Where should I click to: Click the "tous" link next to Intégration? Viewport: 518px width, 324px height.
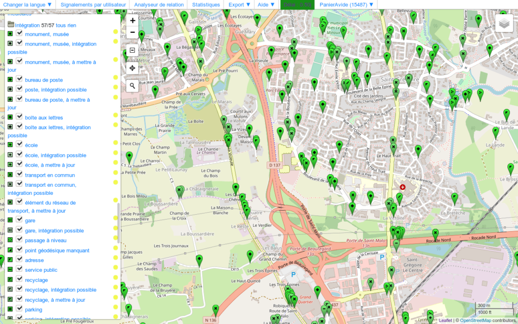(61, 25)
